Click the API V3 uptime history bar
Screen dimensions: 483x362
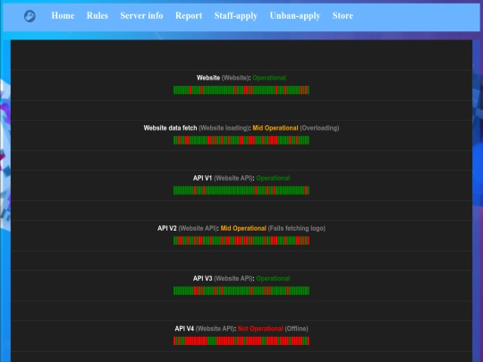tap(241, 290)
